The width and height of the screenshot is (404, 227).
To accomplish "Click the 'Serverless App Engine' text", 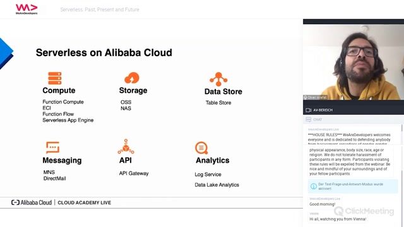I will click(x=68, y=120).
